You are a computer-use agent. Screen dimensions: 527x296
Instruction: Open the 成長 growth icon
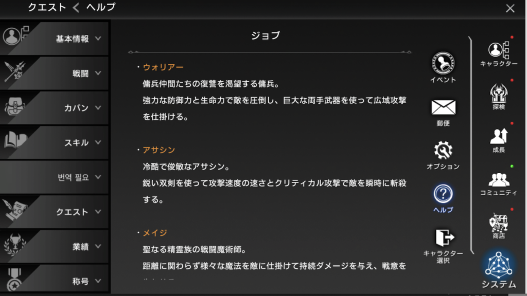click(x=499, y=136)
